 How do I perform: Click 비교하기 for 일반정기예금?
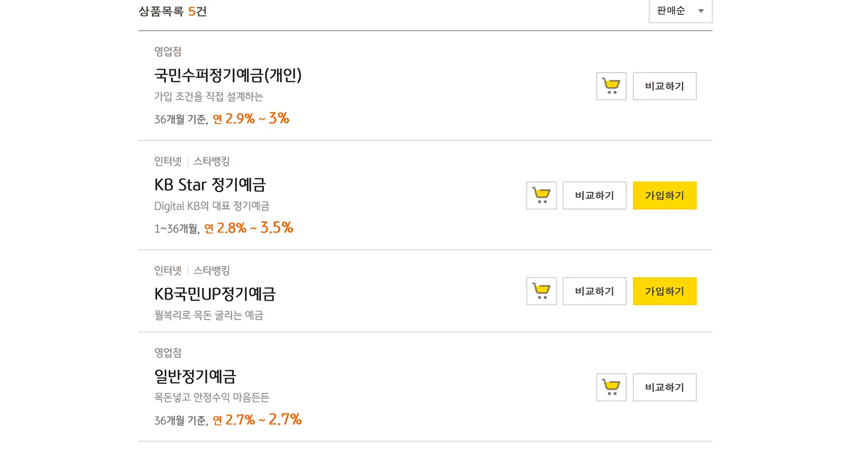click(x=664, y=387)
